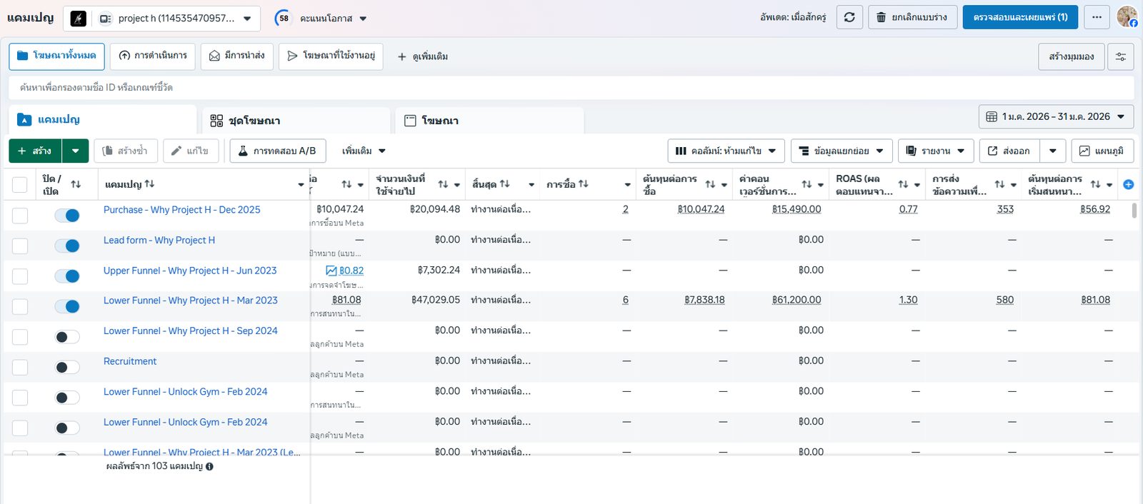Open the three-dots more options menu
Viewport: 1143px width, 504px height.
click(x=1097, y=17)
